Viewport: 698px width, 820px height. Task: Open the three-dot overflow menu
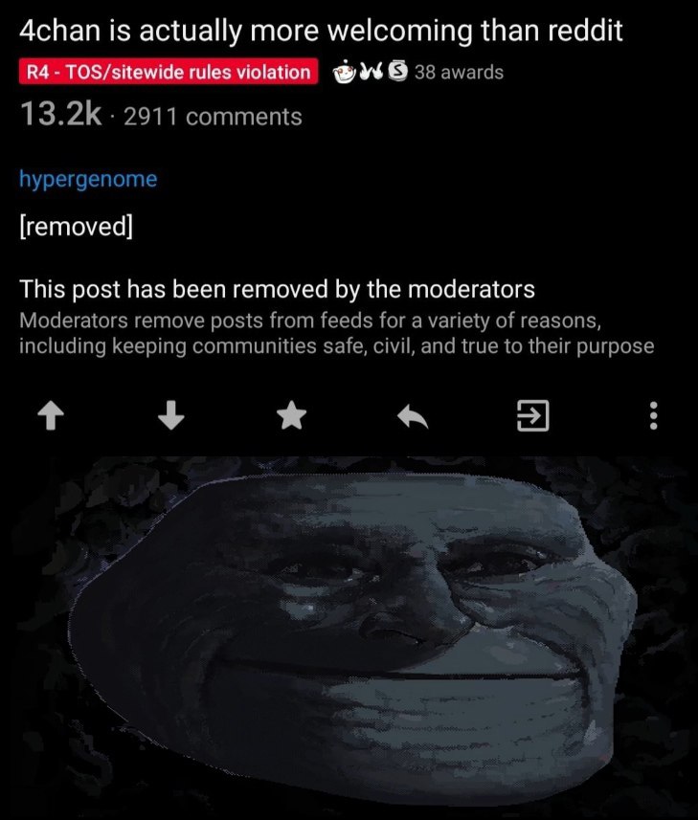coord(653,416)
